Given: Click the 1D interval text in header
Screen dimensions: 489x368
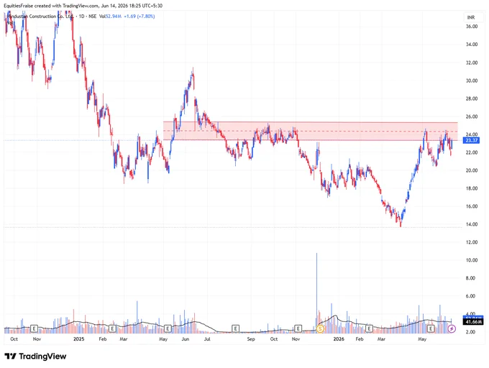Looking at the screenshot, I should point(82,17).
